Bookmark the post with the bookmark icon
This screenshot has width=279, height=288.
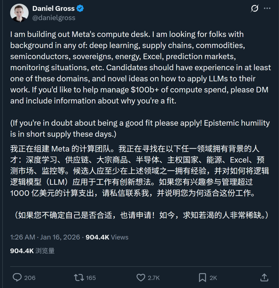point(202,278)
